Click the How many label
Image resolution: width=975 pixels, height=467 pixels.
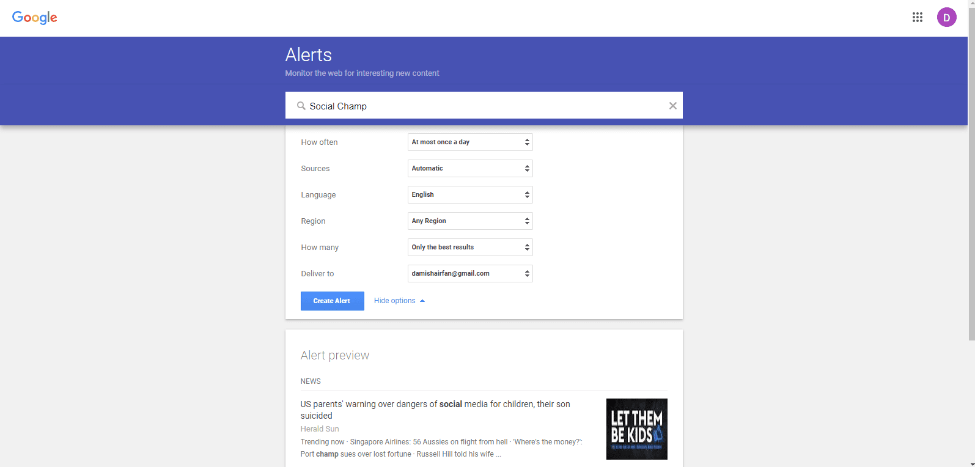tap(320, 248)
